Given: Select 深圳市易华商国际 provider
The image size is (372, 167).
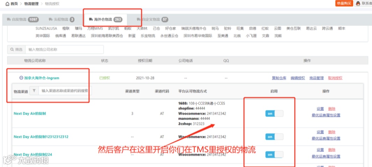Looking at the screenshot, I should (198, 36).
